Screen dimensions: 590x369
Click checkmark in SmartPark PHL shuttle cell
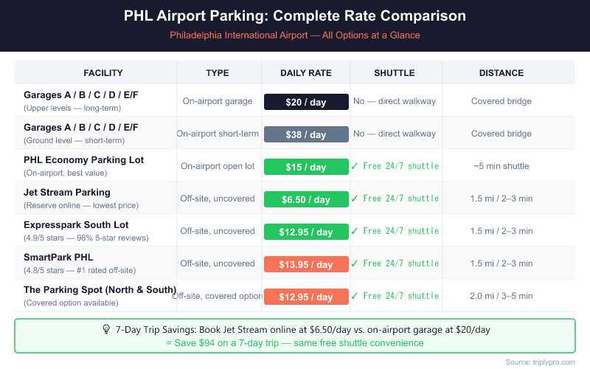pos(355,263)
